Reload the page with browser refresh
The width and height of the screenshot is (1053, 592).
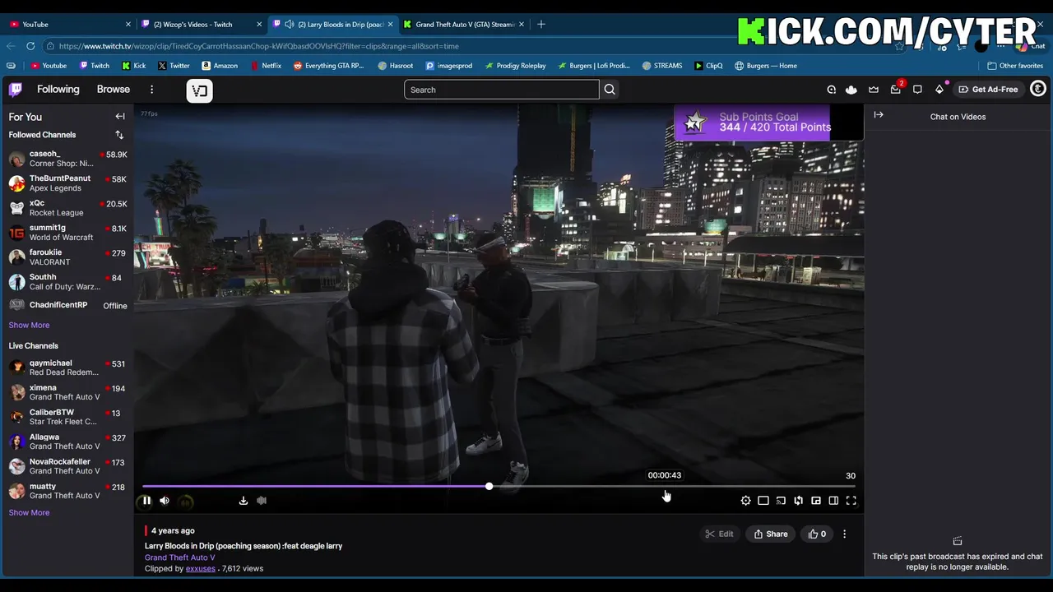click(x=30, y=46)
